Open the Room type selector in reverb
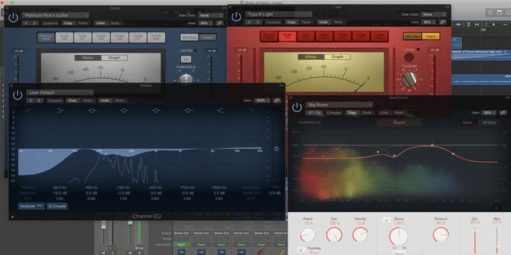This screenshot has height=255, width=511. pyautogui.click(x=399, y=122)
